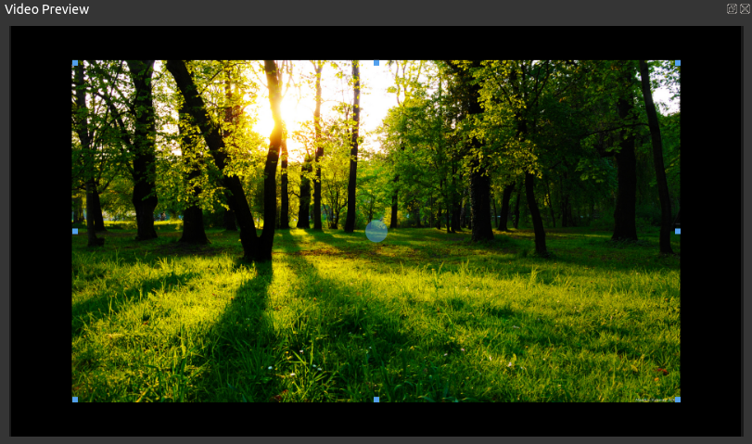
Task: Select the right-middle edge resize handle
Action: pyautogui.click(x=678, y=231)
